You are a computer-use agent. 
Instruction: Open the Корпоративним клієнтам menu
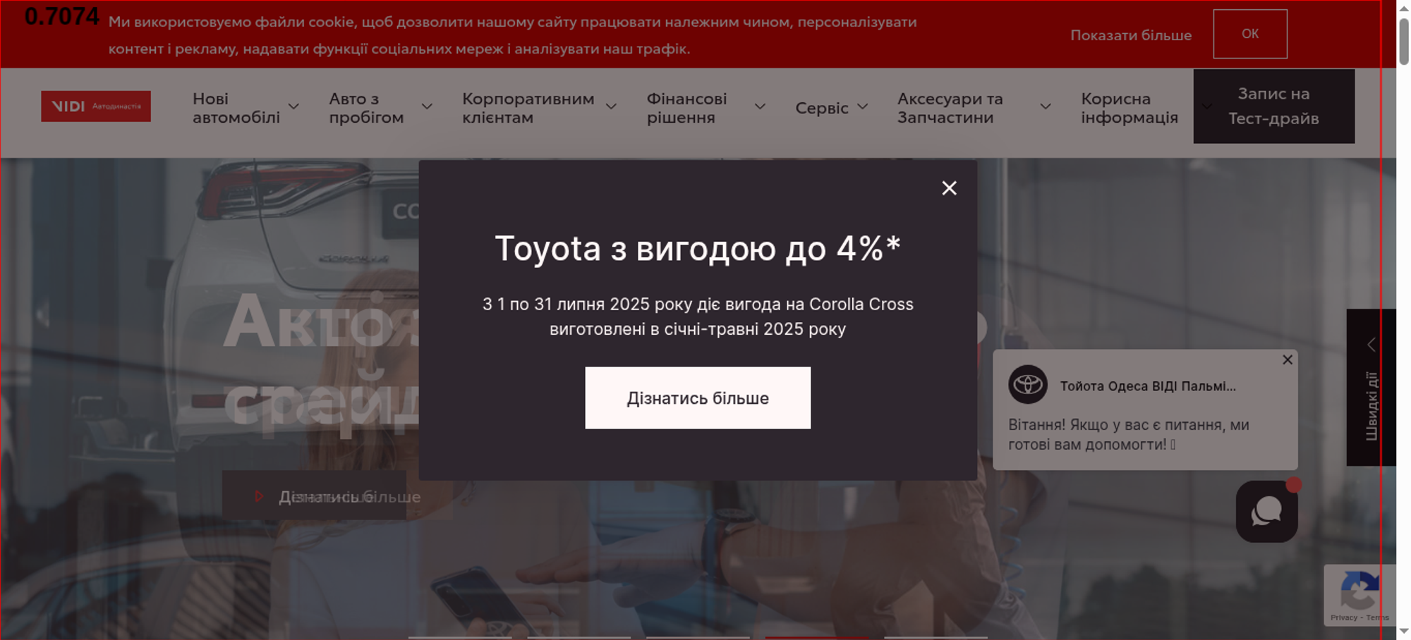click(x=528, y=108)
